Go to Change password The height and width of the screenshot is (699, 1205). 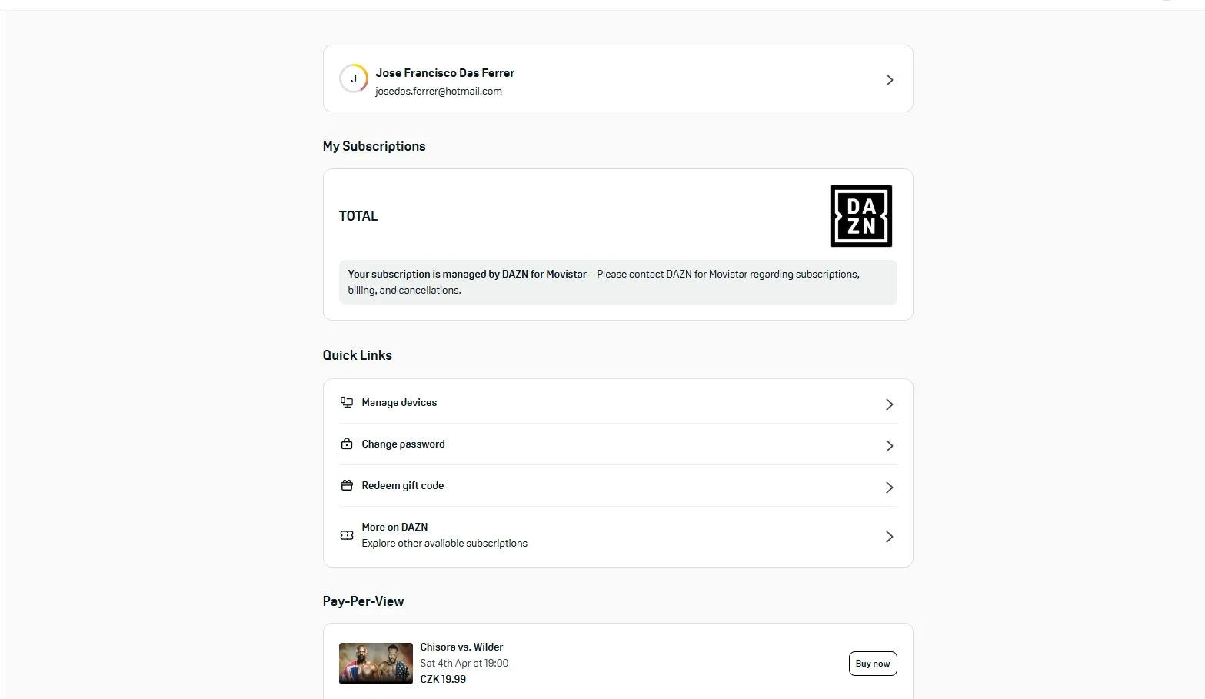click(618, 444)
